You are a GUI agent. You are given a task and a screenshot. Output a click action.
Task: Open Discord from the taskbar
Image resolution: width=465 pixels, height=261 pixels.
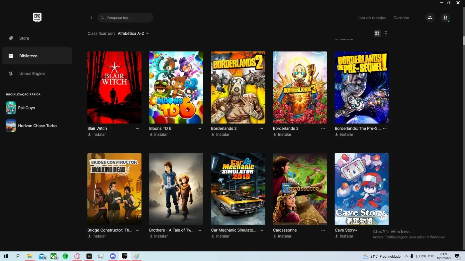(x=113, y=256)
